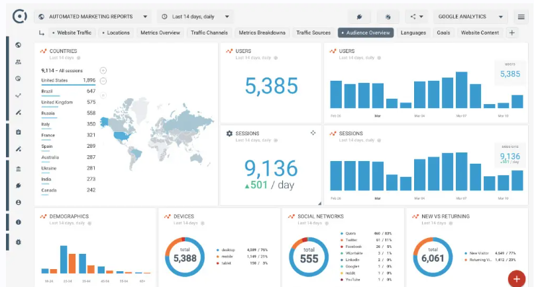The height and width of the screenshot is (287, 534).
Task: Click the Social Networks widget trend icon
Action: coord(291,217)
